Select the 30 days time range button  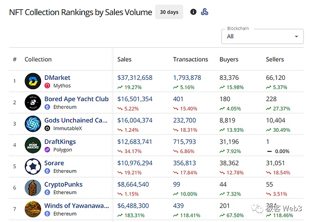(x=169, y=12)
